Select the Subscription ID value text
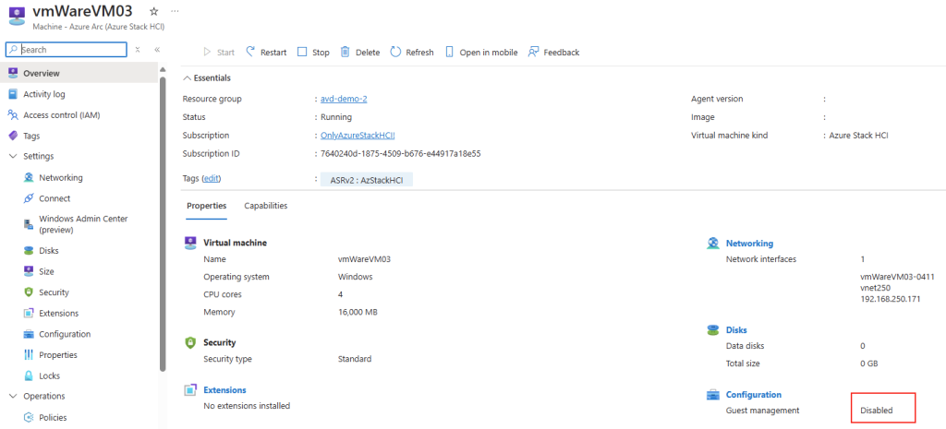Image resolution: width=946 pixels, height=429 pixels. point(401,154)
